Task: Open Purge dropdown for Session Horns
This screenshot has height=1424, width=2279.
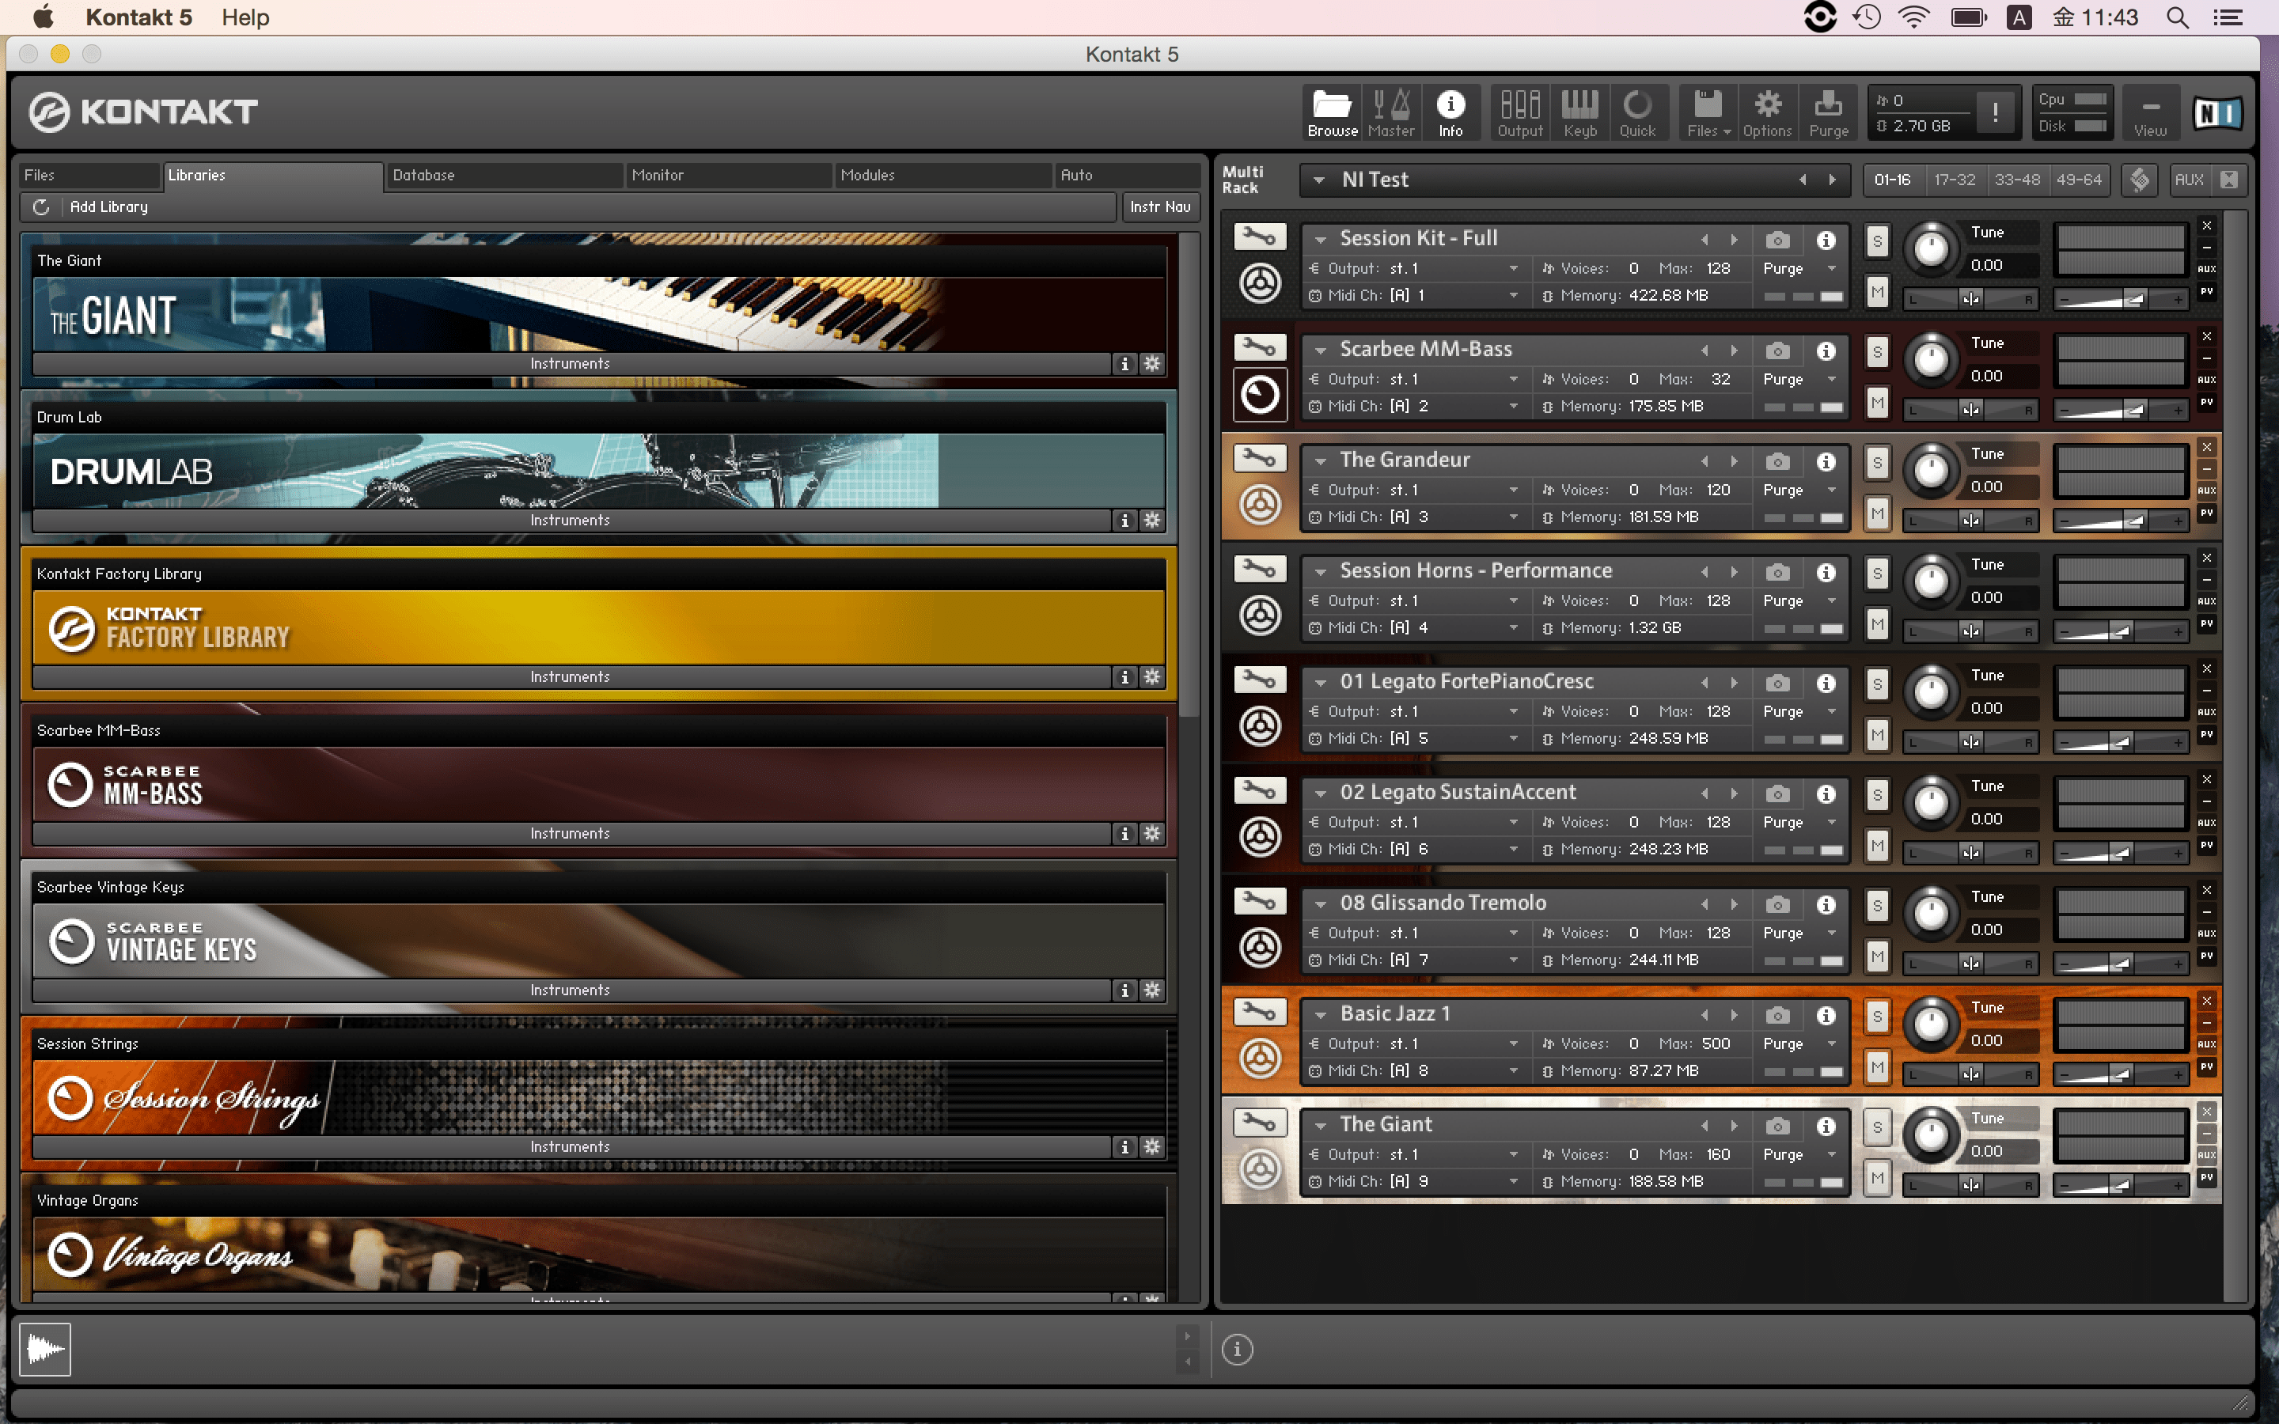Action: click(1832, 601)
